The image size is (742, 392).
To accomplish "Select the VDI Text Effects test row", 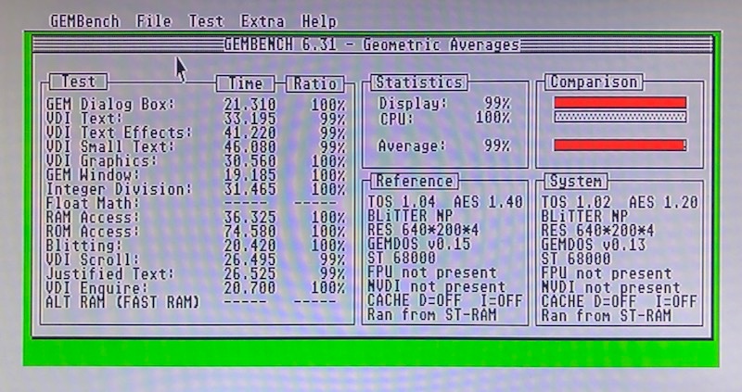I will click(x=196, y=133).
